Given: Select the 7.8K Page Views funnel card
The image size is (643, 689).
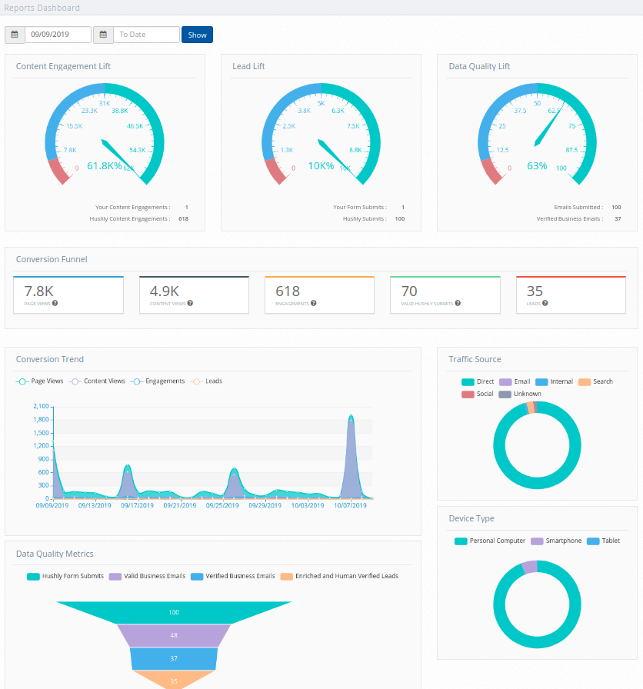Looking at the screenshot, I should [68, 295].
